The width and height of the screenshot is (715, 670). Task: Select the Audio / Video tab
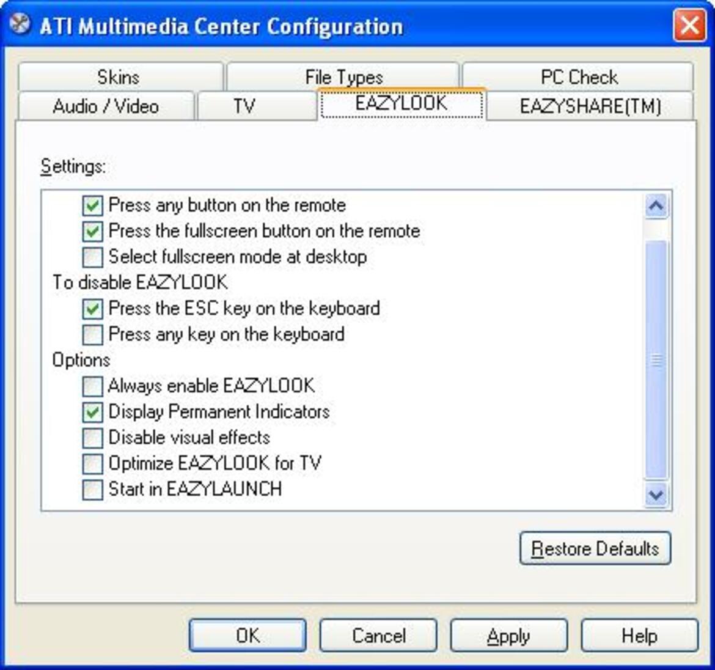click(106, 106)
